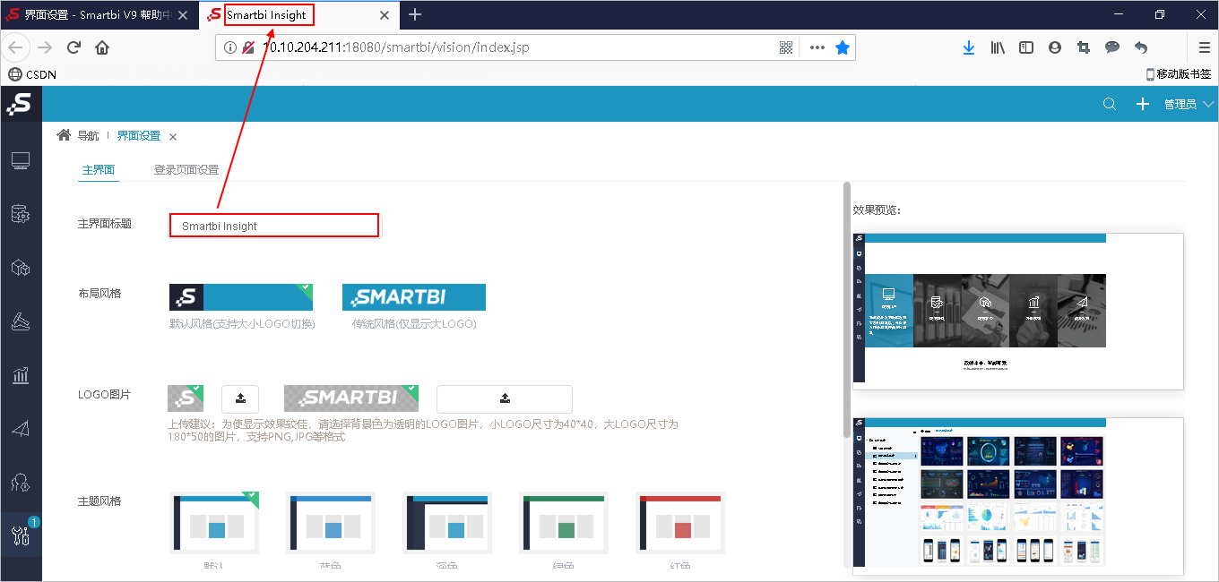Click the dashboard gallery preview thumbnail
1219x582 pixels.
1018,496
